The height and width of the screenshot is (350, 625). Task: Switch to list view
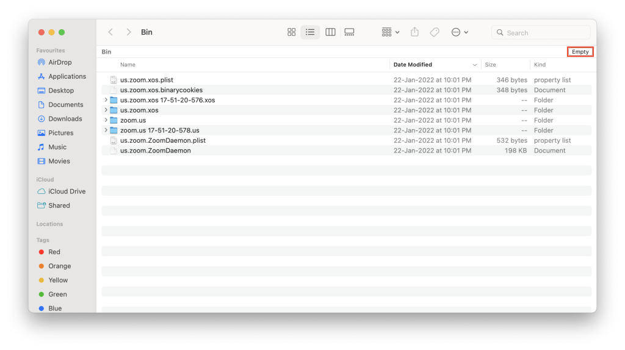(x=310, y=32)
